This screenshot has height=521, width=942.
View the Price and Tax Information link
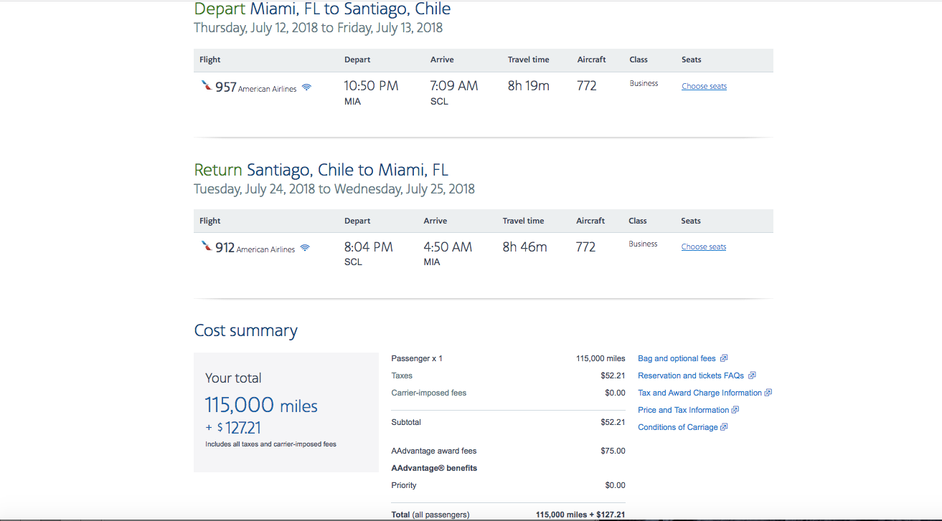tap(683, 410)
